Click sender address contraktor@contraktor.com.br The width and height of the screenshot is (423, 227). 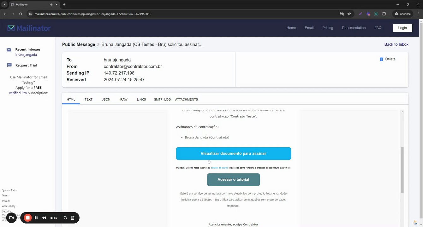[x=133, y=67]
